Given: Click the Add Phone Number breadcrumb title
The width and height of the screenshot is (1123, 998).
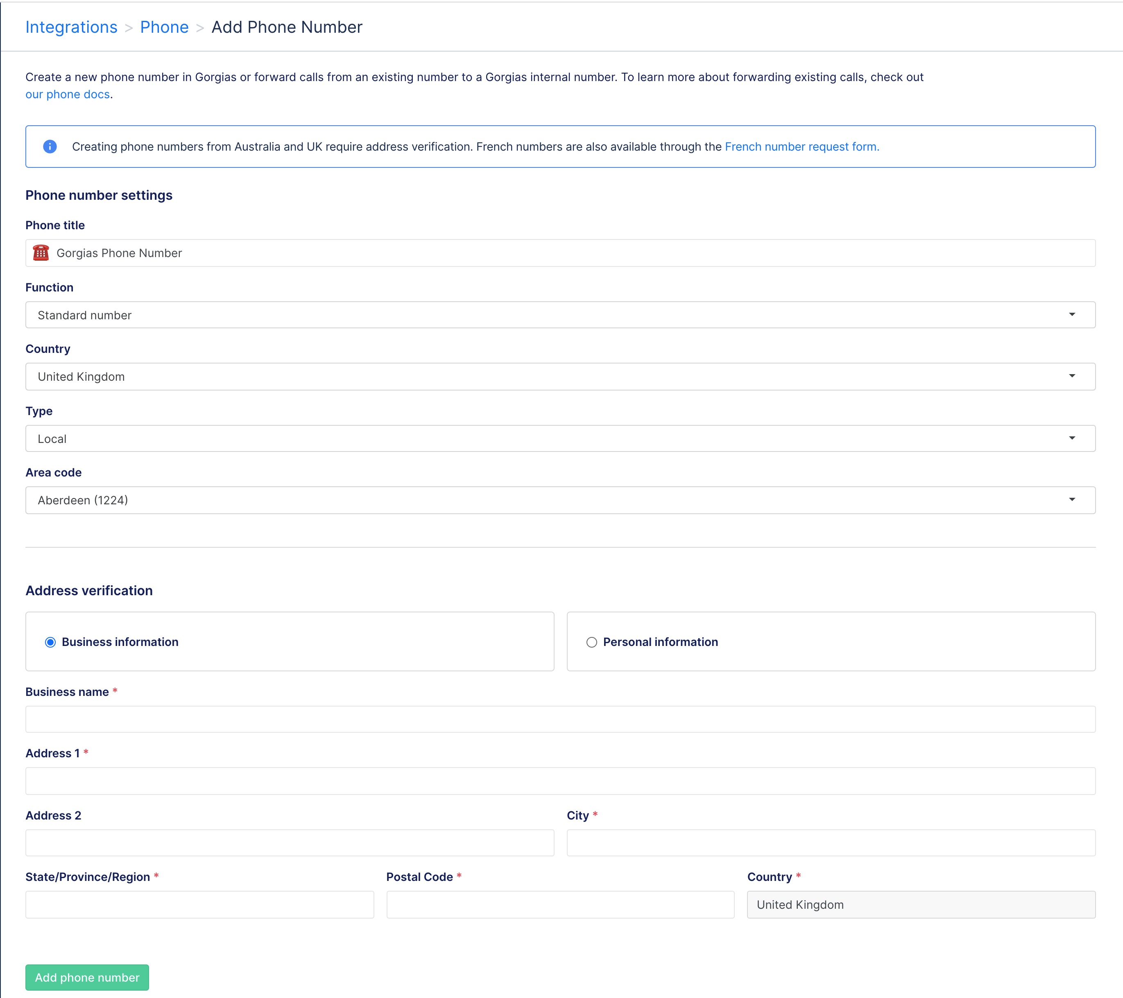Looking at the screenshot, I should tap(287, 27).
